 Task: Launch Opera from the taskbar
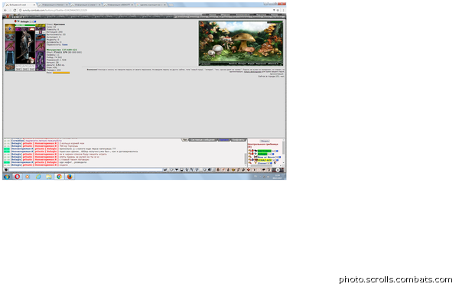(18, 177)
